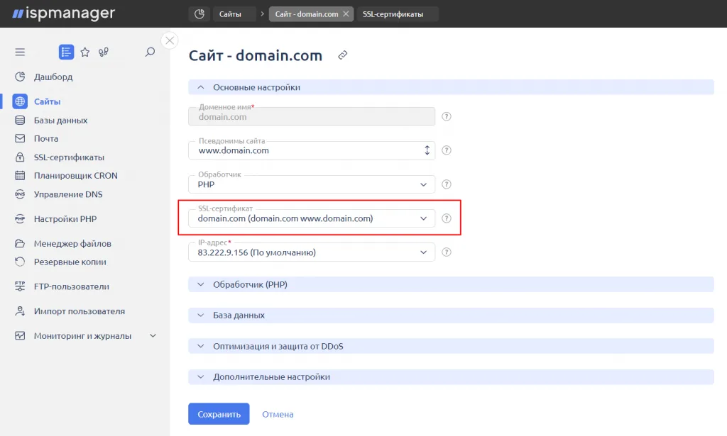Expand the Дополнительные настройки section
The width and height of the screenshot is (727, 436).
coord(451,376)
